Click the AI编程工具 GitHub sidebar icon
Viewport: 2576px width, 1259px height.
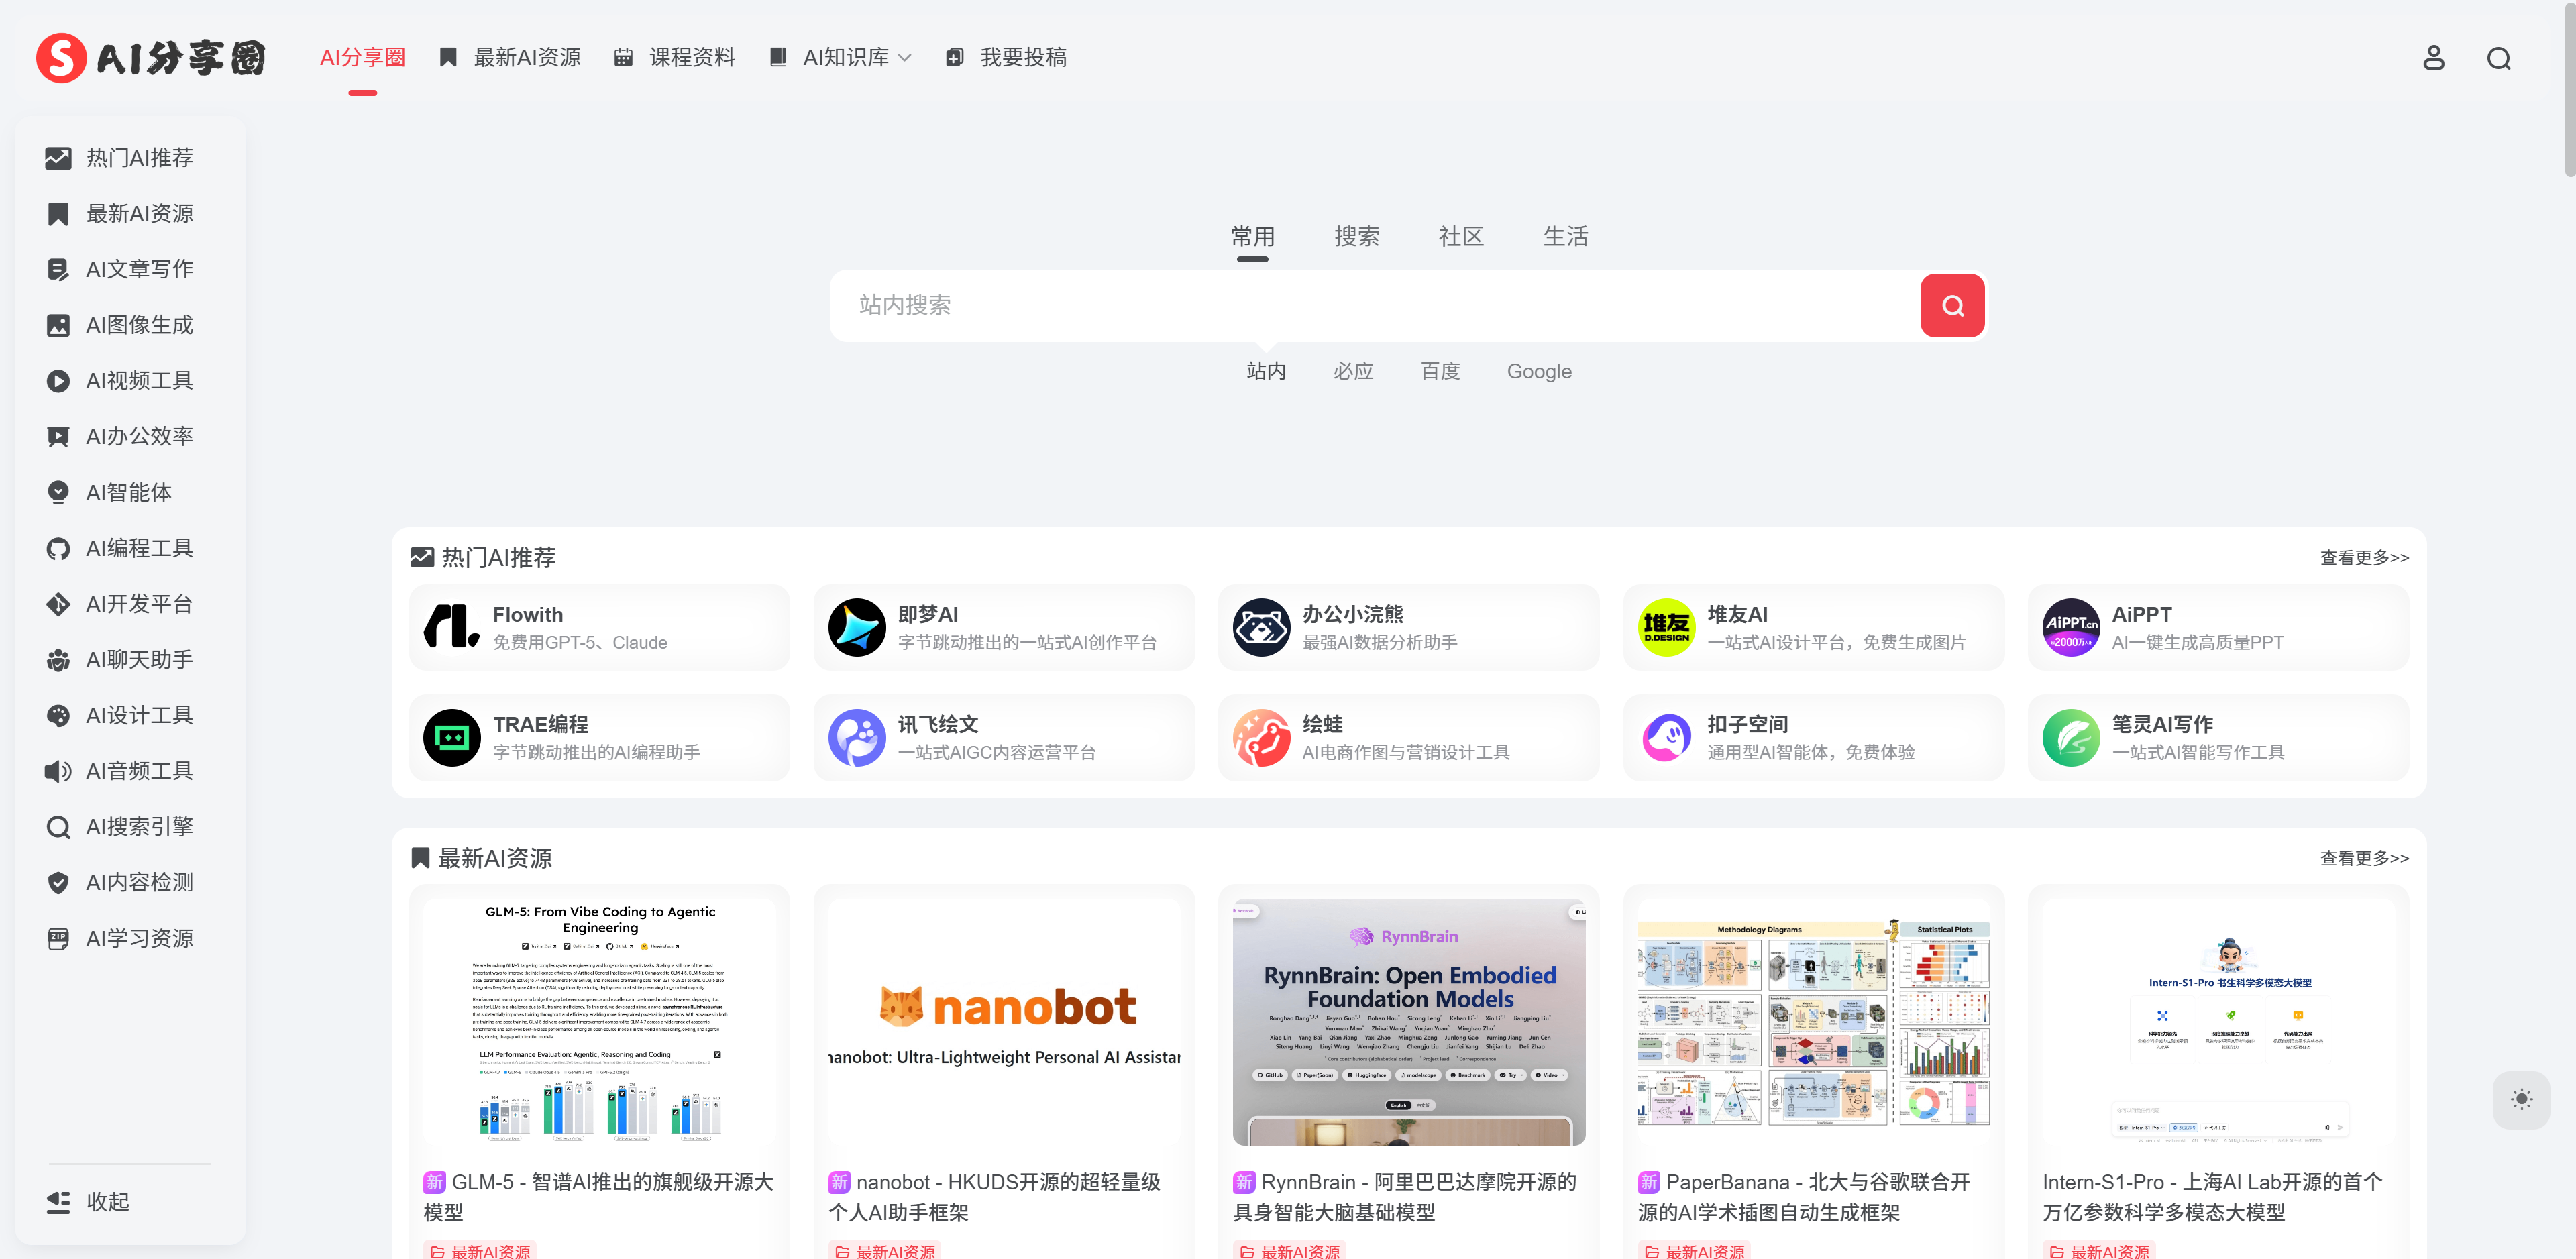coord(58,549)
